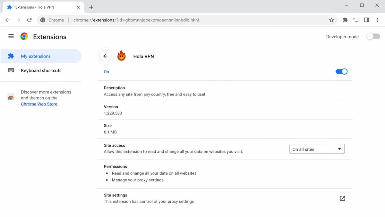Screen dimensions: 385x217
Task: Click the Chrome Web Store rainbow icon
Action: pos(11,97)
